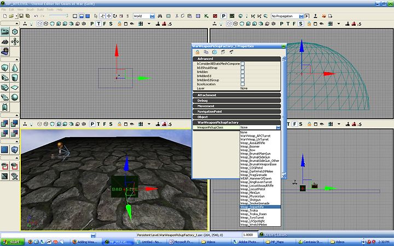Open the WeaponPickupClass dropdown arrow
The height and width of the screenshot is (246, 394).
point(278,127)
